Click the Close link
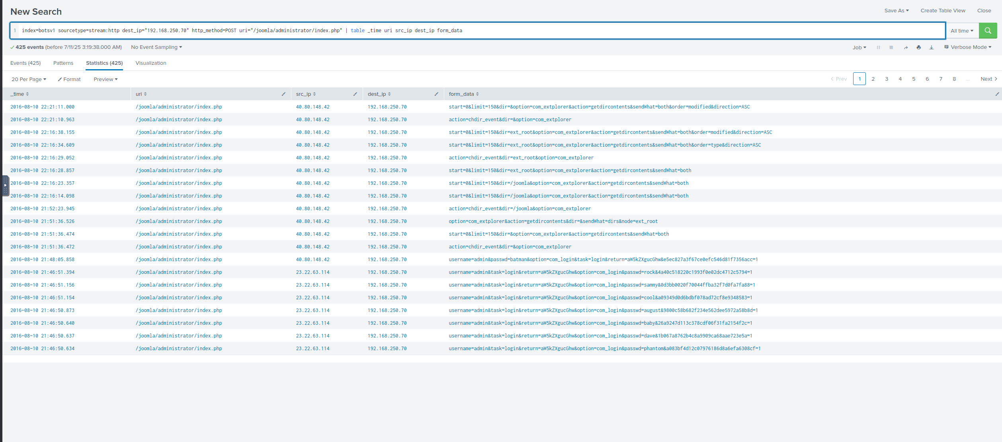 coord(984,11)
